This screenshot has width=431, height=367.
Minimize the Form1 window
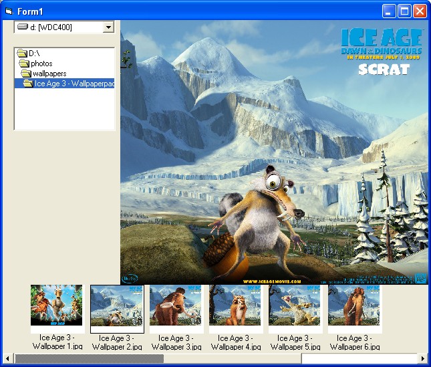coord(390,11)
